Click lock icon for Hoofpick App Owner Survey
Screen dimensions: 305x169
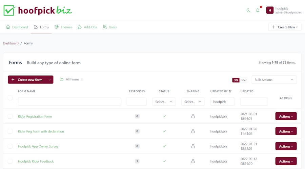193,146
